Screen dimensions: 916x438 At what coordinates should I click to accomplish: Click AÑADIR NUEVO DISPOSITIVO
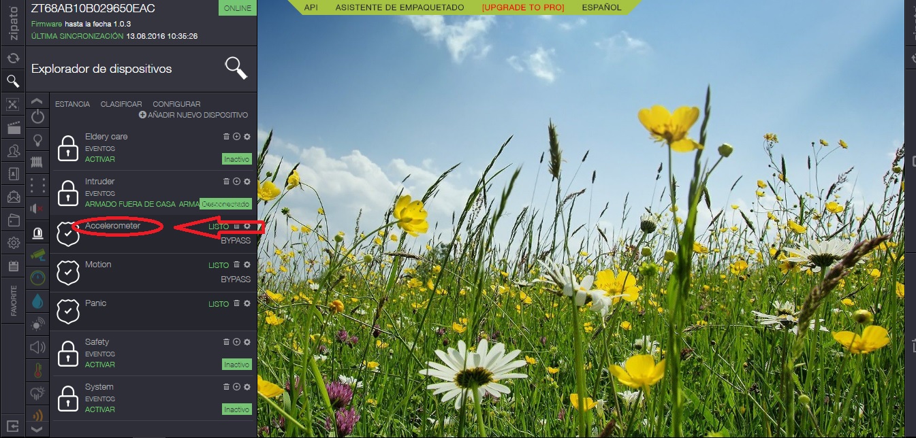tap(193, 115)
